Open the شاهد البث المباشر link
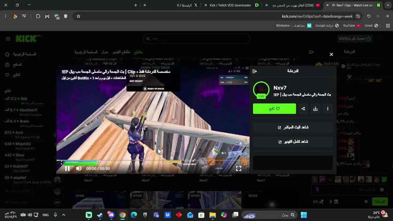 tap(293, 127)
